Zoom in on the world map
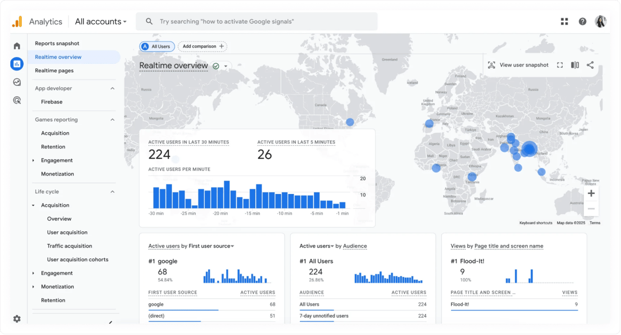This screenshot has height=335, width=621. 591,193
